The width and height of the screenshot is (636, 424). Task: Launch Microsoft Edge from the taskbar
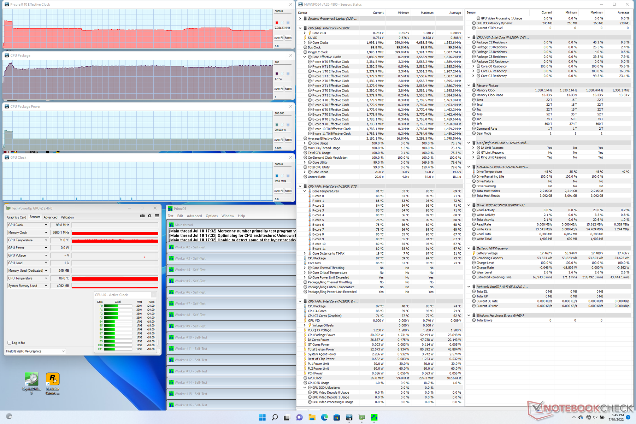324,417
